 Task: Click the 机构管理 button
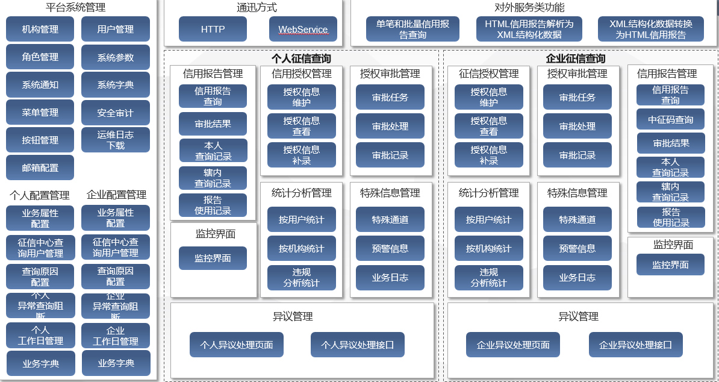click(40, 29)
